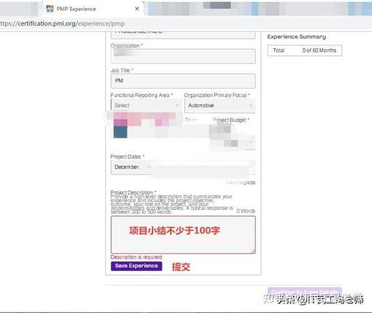Screen dimensions: 372x313
Task: Click the chevron next to December
Action: click(149, 167)
